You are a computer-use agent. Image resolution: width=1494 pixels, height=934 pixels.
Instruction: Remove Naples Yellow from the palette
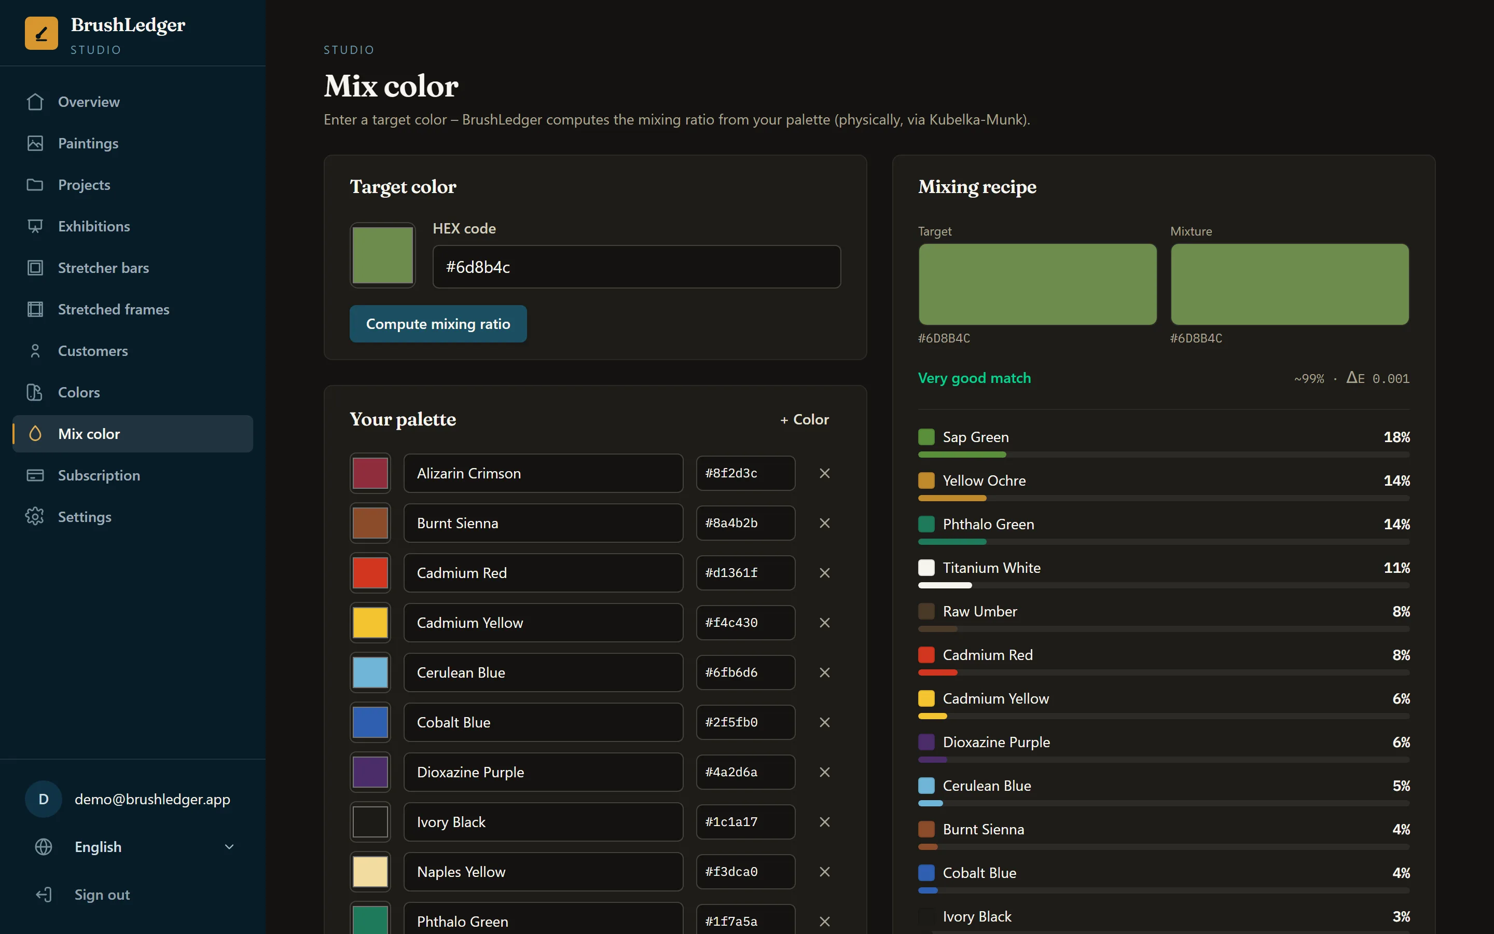[x=825, y=872]
